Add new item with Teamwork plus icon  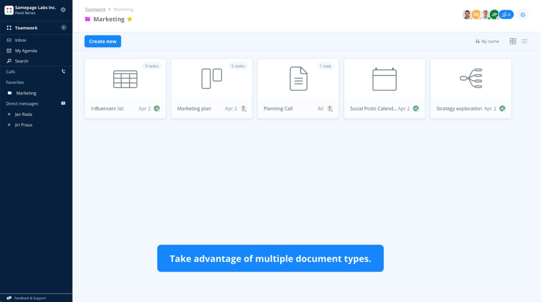pos(64,28)
